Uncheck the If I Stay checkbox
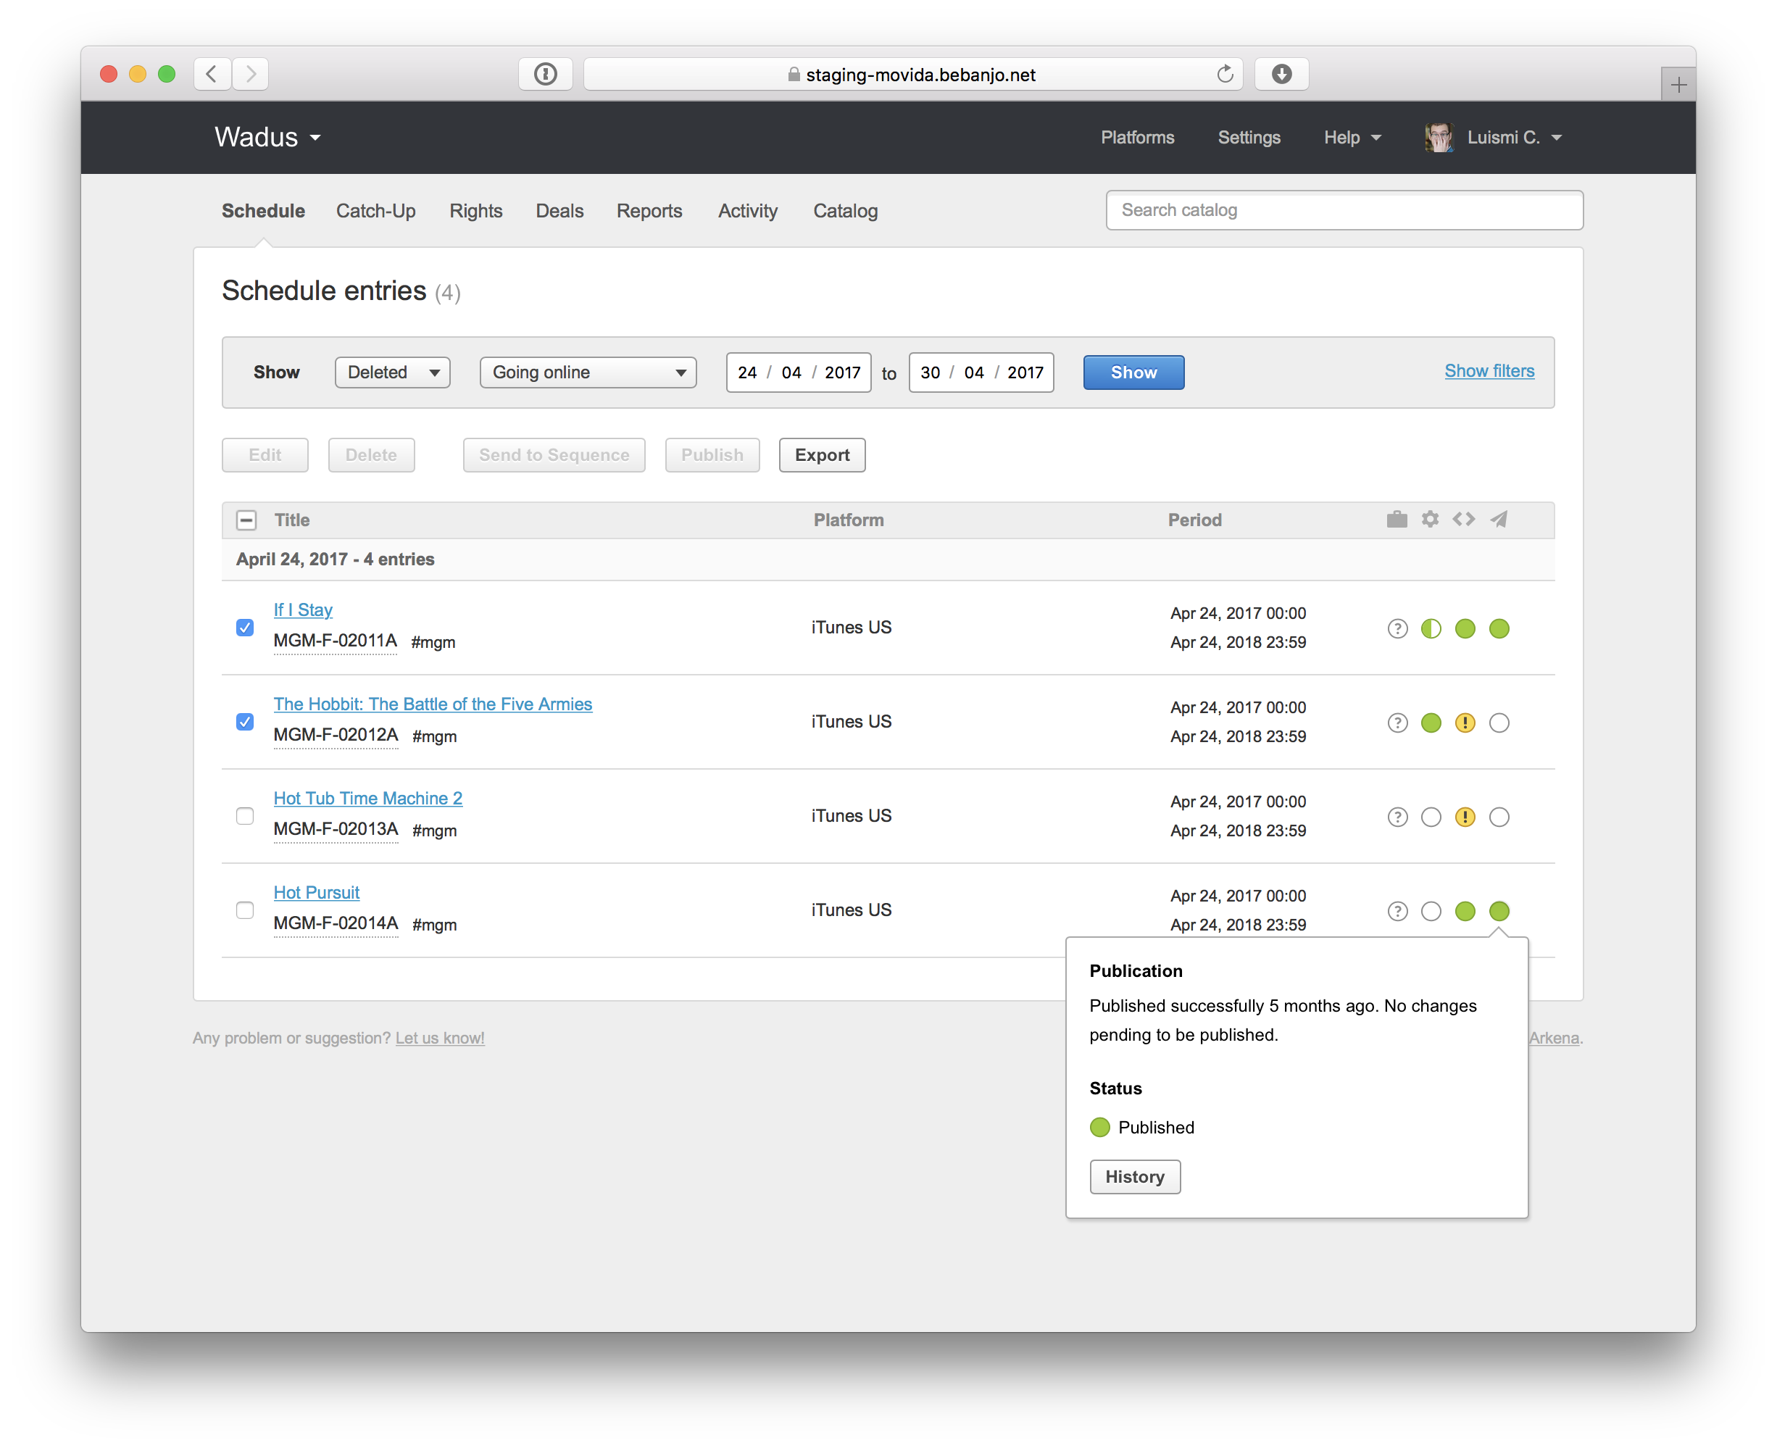Image resolution: width=1777 pixels, height=1448 pixels. click(x=245, y=628)
